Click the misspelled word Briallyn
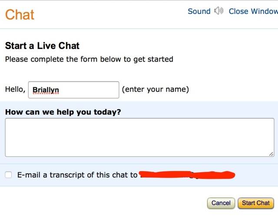278x217 pixels. (46, 90)
